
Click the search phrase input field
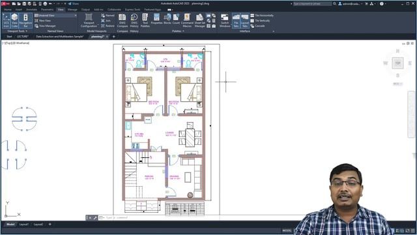point(312,4)
